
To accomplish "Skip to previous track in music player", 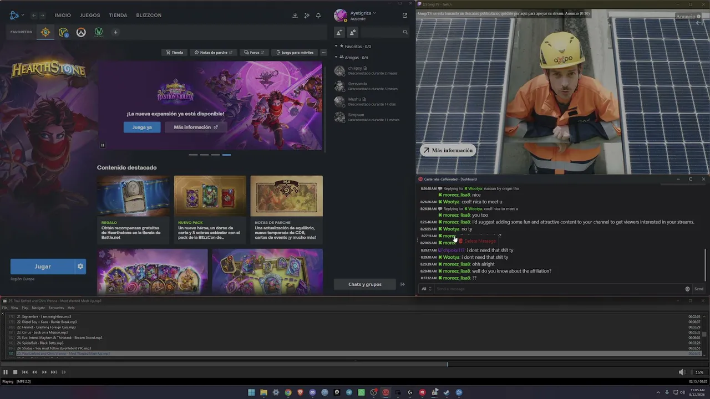I will tap(25, 372).
